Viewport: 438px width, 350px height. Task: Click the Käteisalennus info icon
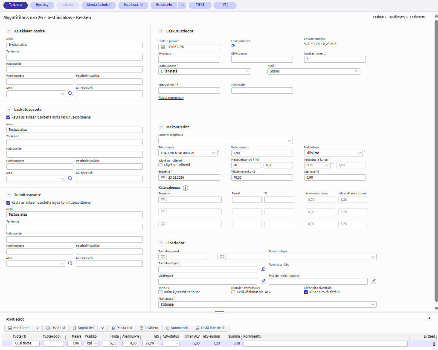186,188
